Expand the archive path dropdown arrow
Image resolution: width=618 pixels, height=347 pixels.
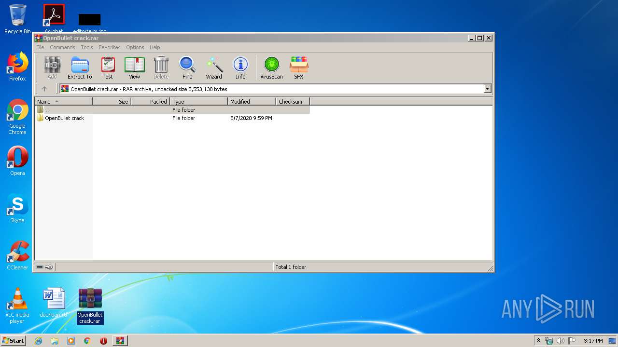coord(487,89)
